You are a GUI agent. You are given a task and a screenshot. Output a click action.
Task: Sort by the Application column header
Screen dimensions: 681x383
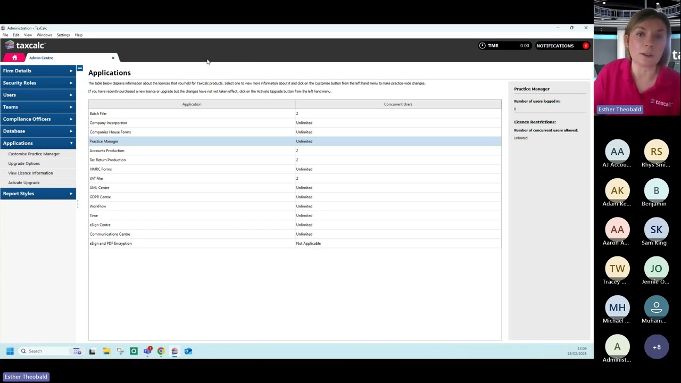[x=192, y=104]
